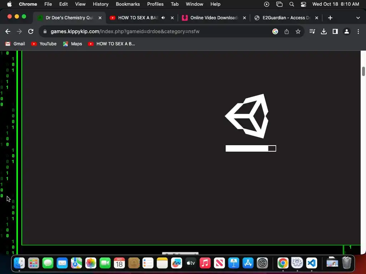Close the Dr Doe's Chemistry Quiz tab
The height and width of the screenshot is (274, 366).
tap(100, 18)
